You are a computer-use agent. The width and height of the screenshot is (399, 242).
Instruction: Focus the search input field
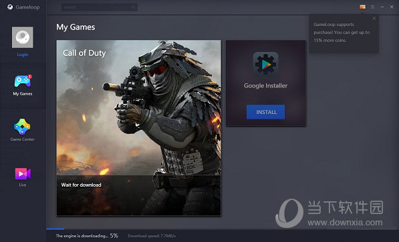(x=100, y=7)
